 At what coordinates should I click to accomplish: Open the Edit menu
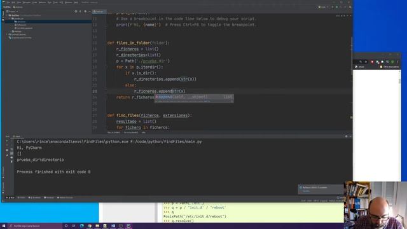(x=13, y=3)
